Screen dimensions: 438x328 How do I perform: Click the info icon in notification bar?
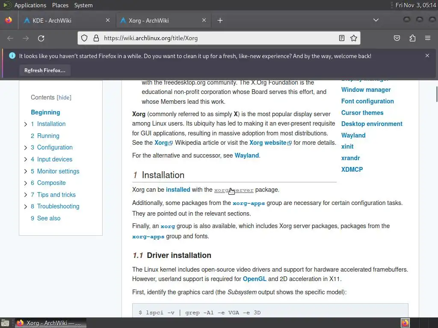click(x=12, y=56)
